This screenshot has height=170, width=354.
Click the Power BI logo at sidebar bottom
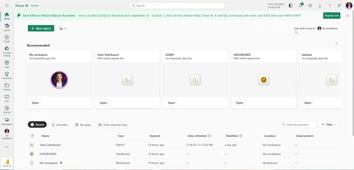tap(7, 163)
